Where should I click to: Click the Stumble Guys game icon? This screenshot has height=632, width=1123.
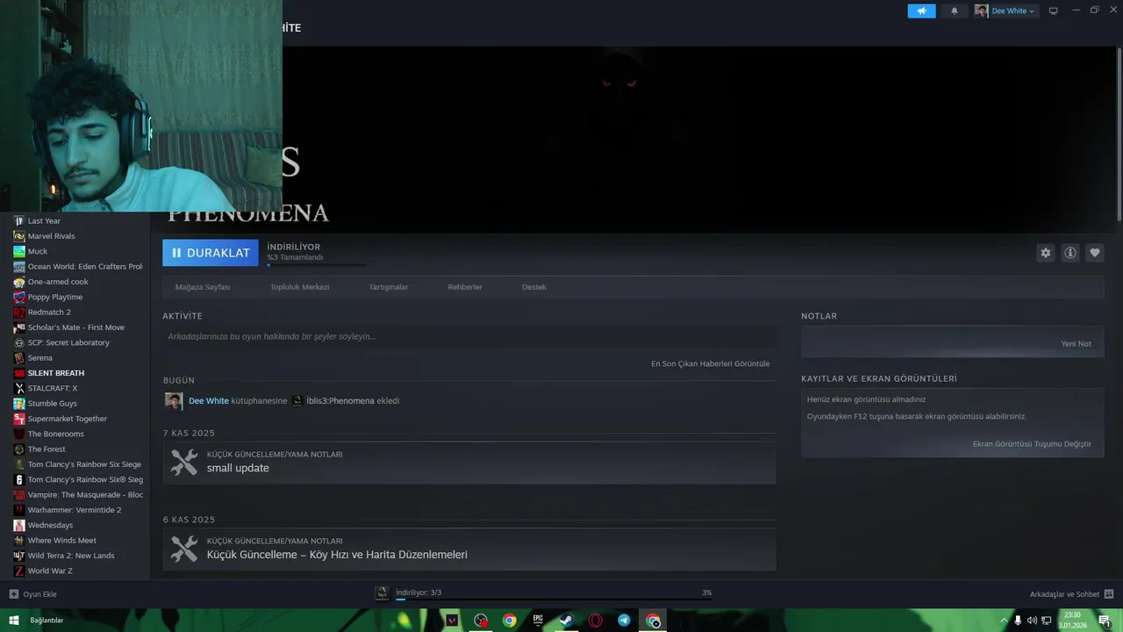tap(19, 404)
